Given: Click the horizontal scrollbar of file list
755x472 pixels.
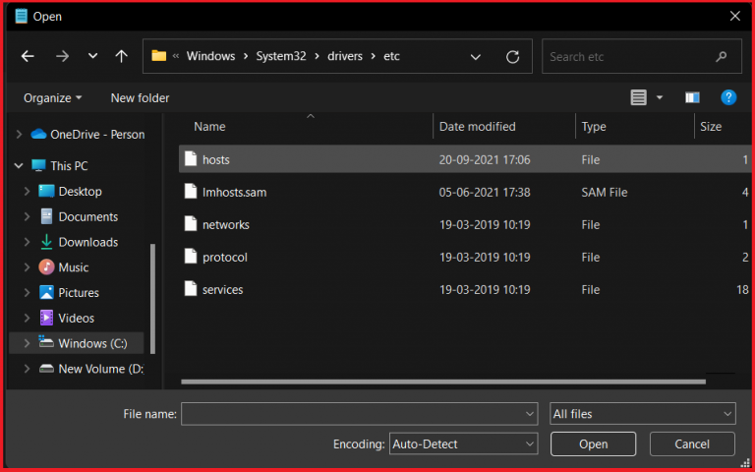Looking at the screenshot, I should pos(443,382).
